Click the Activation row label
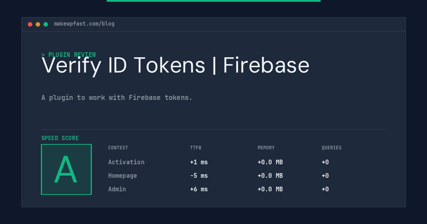The image size is (427, 224). pyautogui.click(x=126, y=162)
